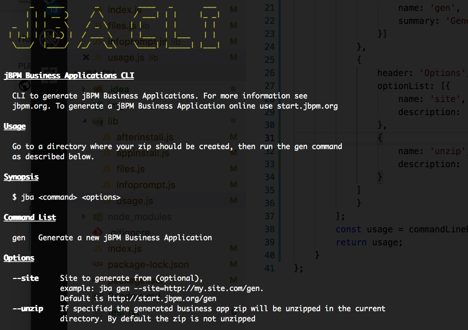Click "name: 'site'" in the code editor
The width and height of the screenshot is (468, 330).
[429, 99]
